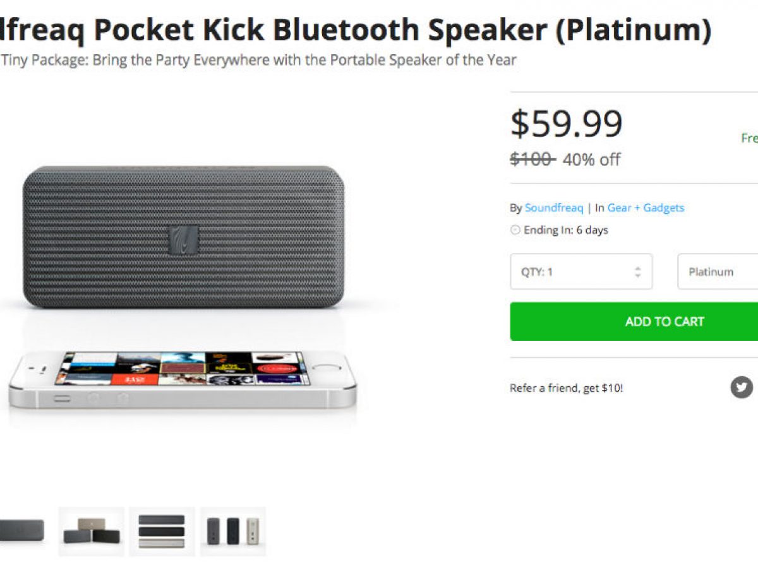Go to the Gear + Gadgets category
Viewport: 758px width, 568px height.
646,208
